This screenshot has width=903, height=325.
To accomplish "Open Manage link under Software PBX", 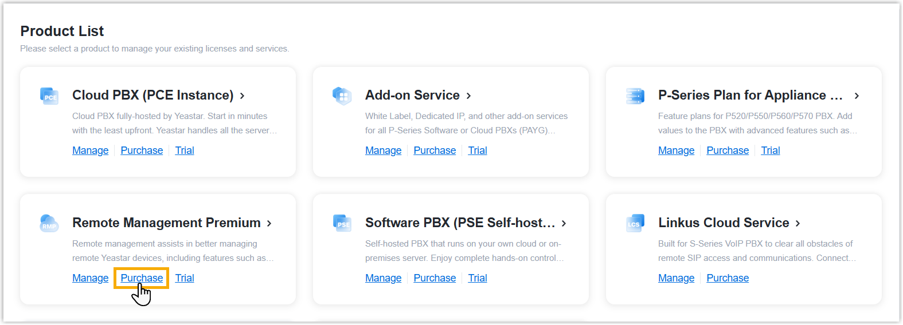I will coord(383,278).
